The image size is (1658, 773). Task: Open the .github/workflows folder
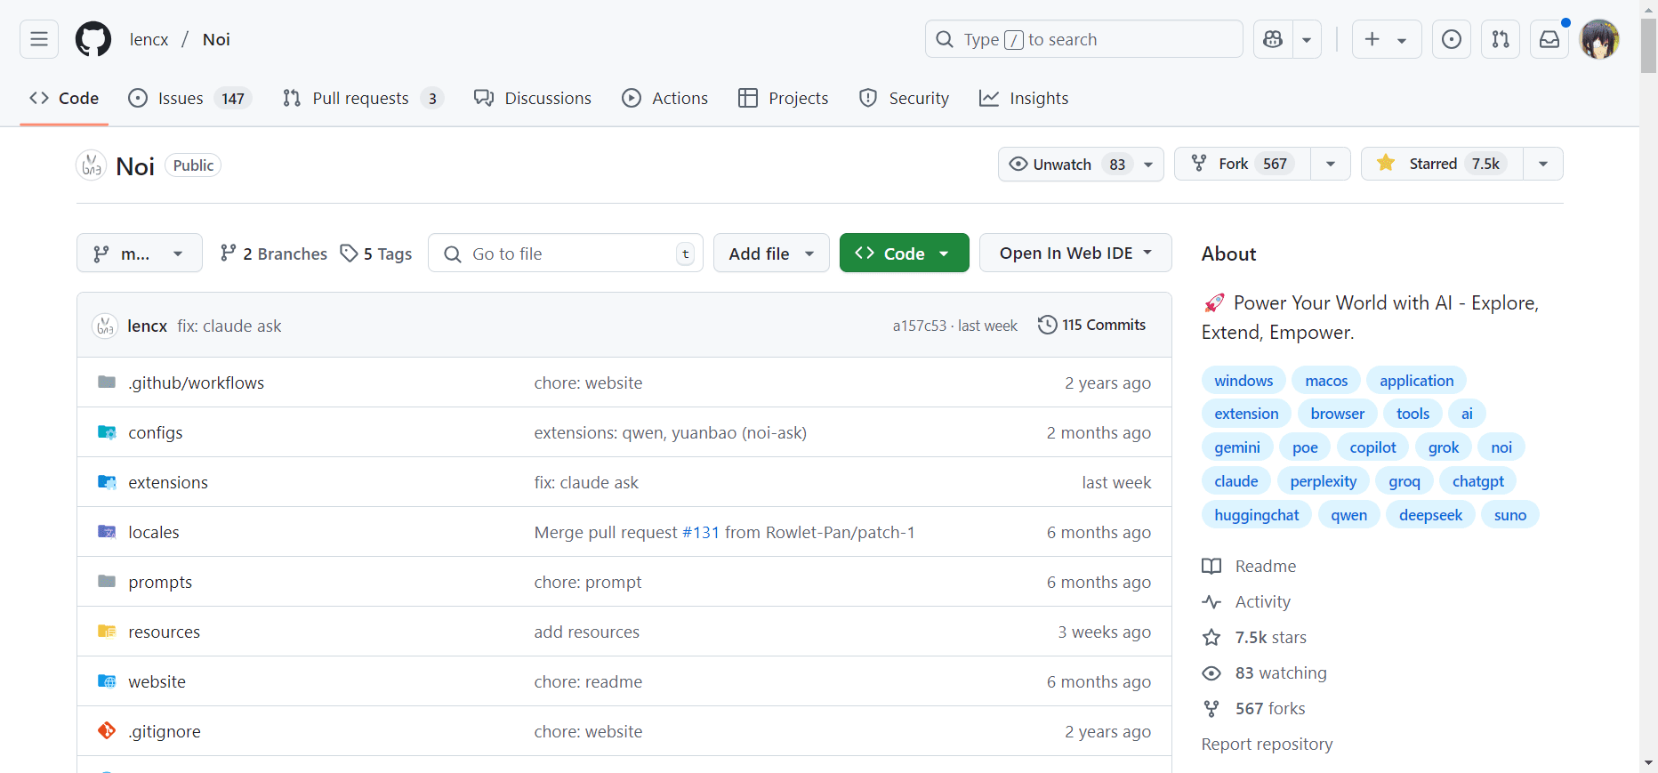coord(197,382)
